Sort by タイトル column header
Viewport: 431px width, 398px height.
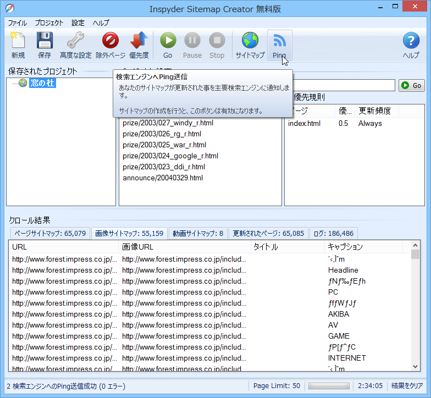pyautogui.click(x=288, y=247)
